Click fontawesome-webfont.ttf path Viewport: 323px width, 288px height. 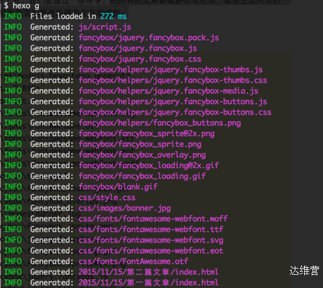click(151, 230)
